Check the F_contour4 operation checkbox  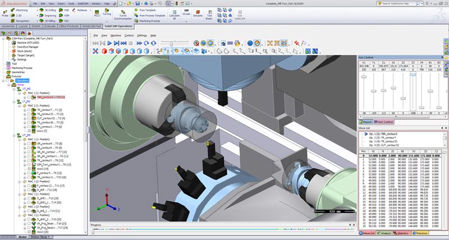point(29,173)
